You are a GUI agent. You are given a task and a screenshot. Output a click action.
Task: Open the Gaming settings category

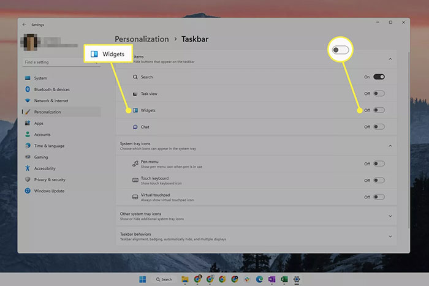click(x=41, y=157)
